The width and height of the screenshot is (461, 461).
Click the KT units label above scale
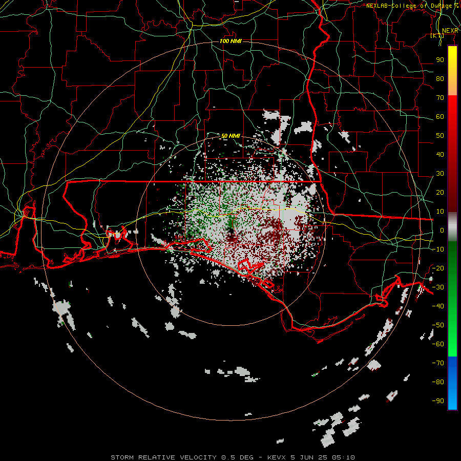tap(437, 36)
